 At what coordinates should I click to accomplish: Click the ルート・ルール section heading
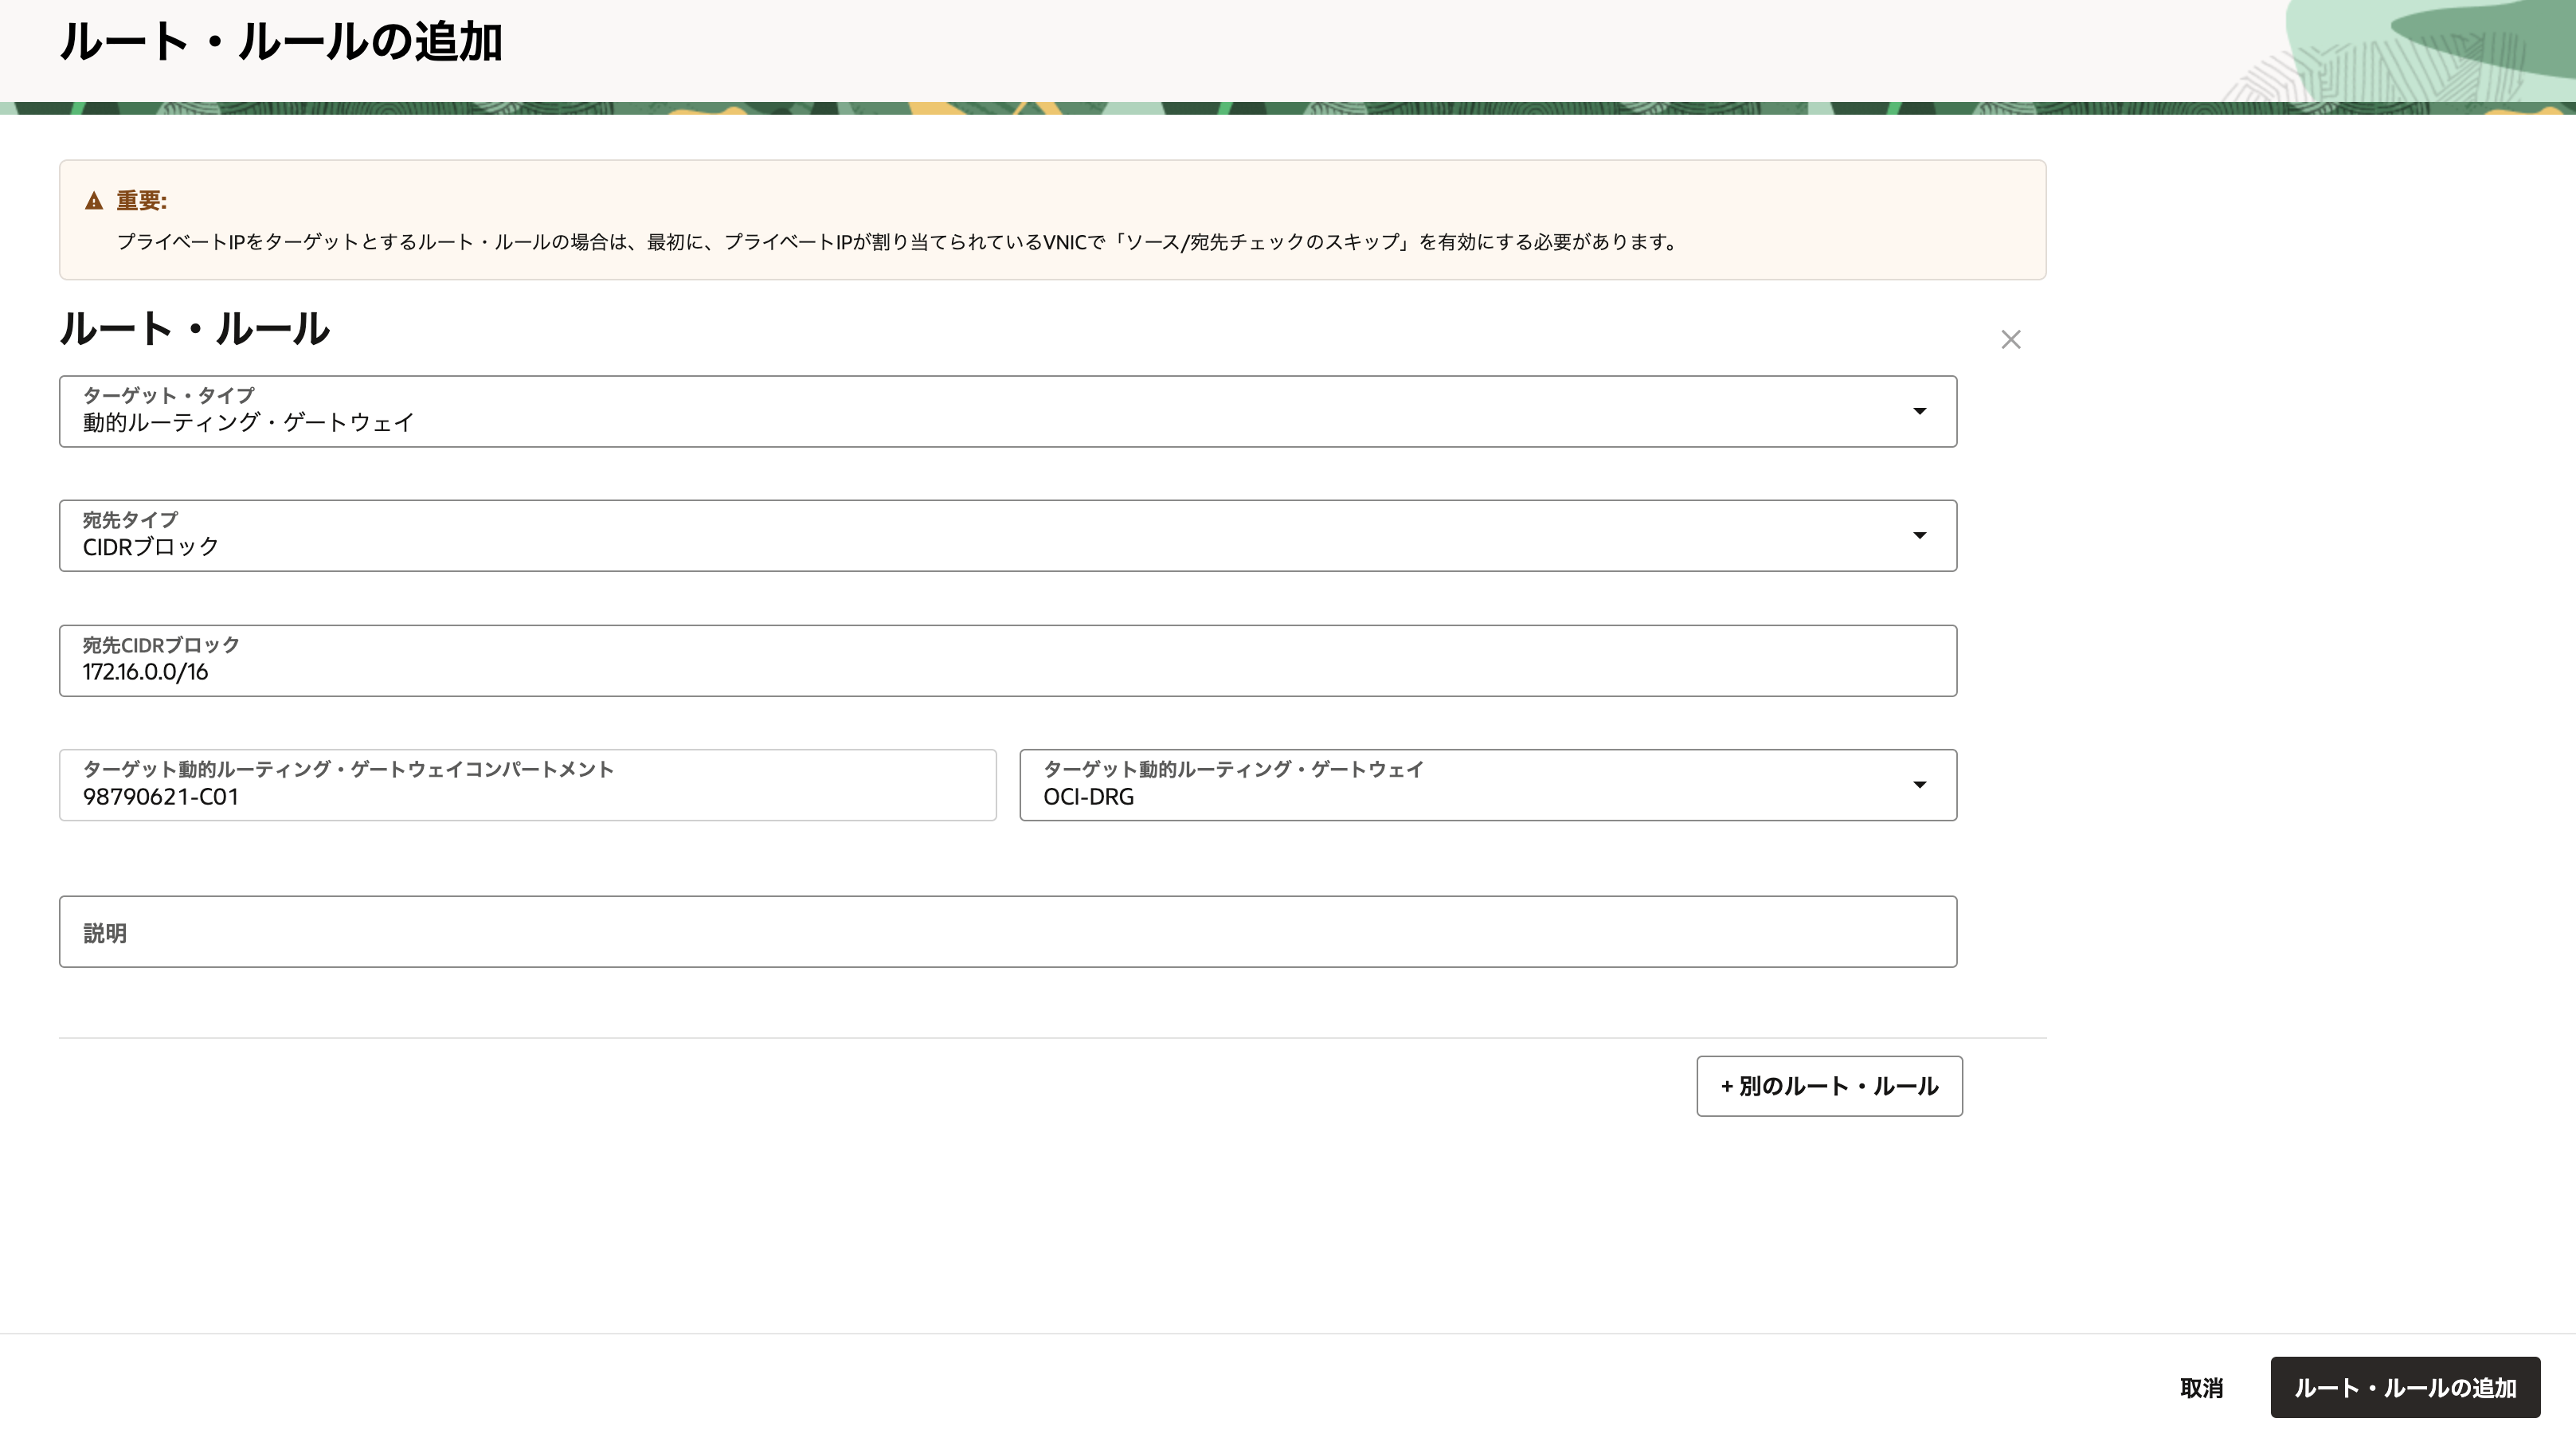[x=195, y=329]
